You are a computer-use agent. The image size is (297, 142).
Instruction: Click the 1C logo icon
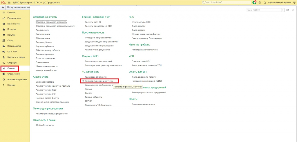click(x=3, y=3)
